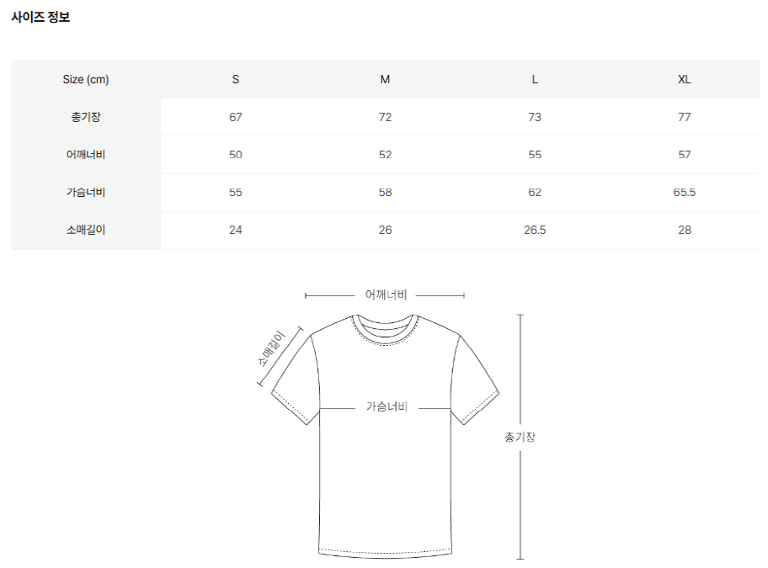Click the 77 total length value

pyautogui.click(x=685, y=117)
